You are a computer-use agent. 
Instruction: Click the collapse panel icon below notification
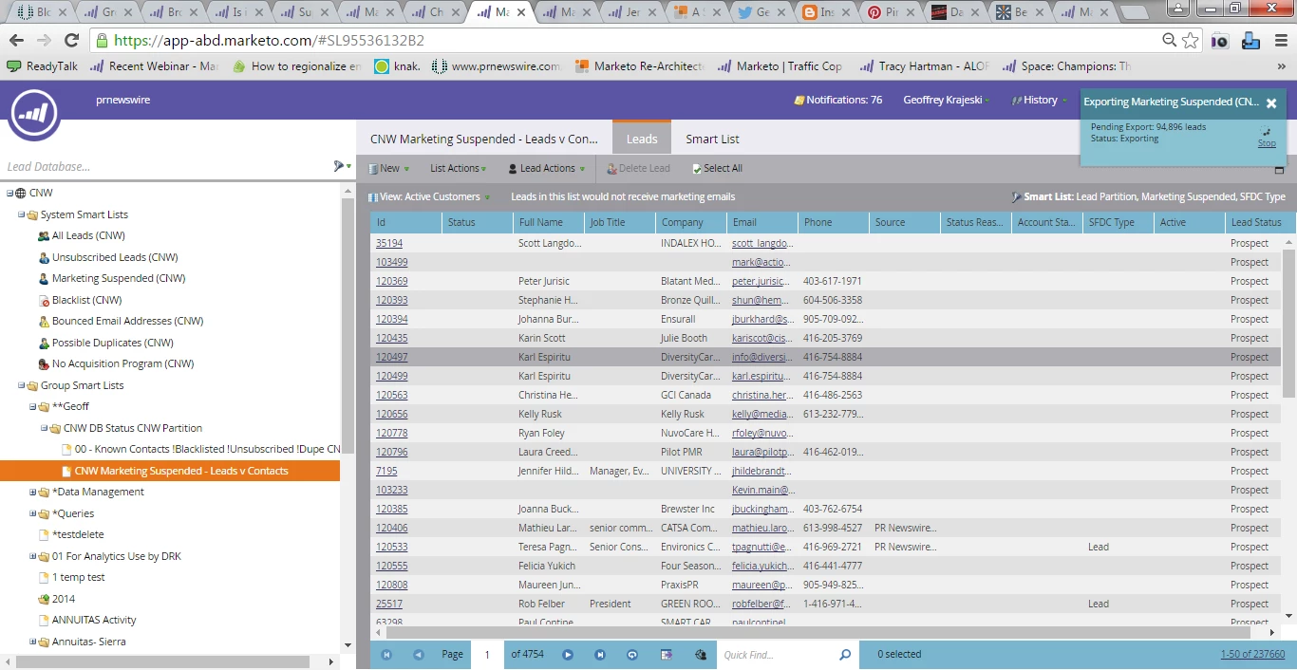pos(1279,171)
